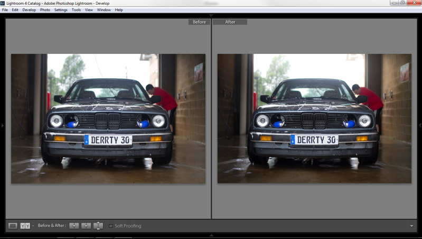Open the Edit menu
Screen dimensions: 422x239
(x=15, y=10)
